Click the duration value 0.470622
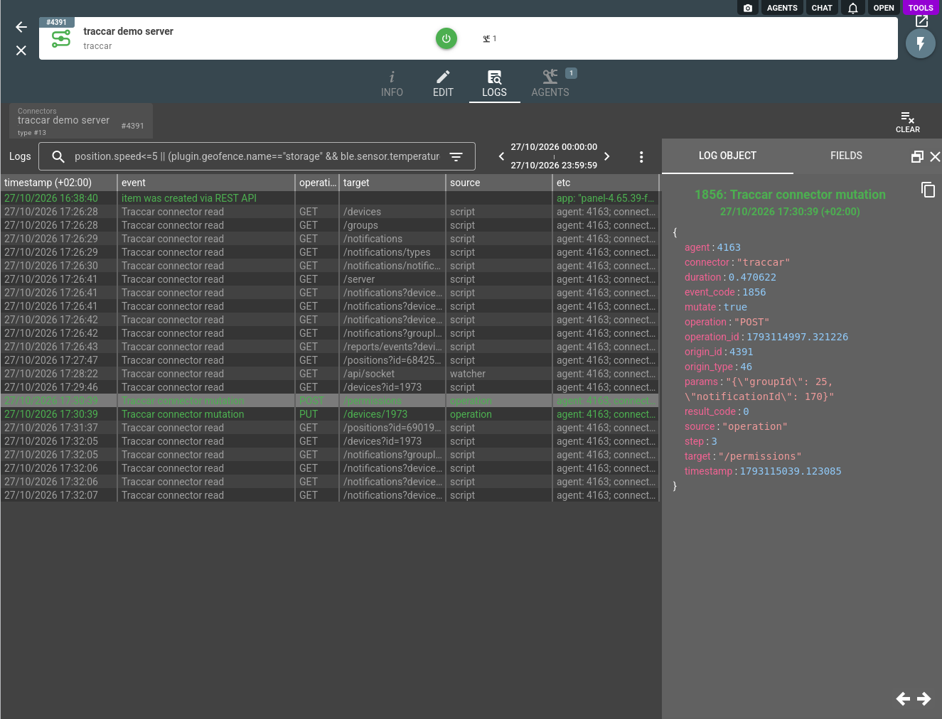This screenshot has width=942, height=719. point(752,277)
